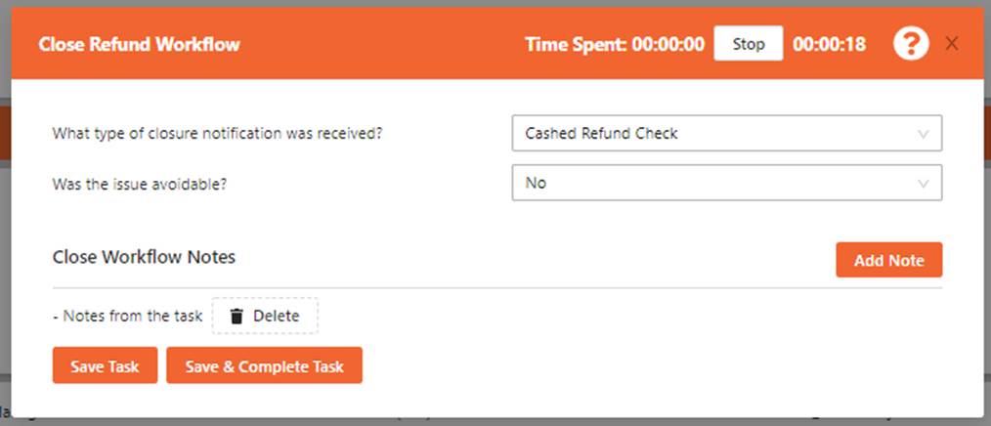Close the Close Refund Workflow dialog
991x426 pixels.
(x=952, y=44)
